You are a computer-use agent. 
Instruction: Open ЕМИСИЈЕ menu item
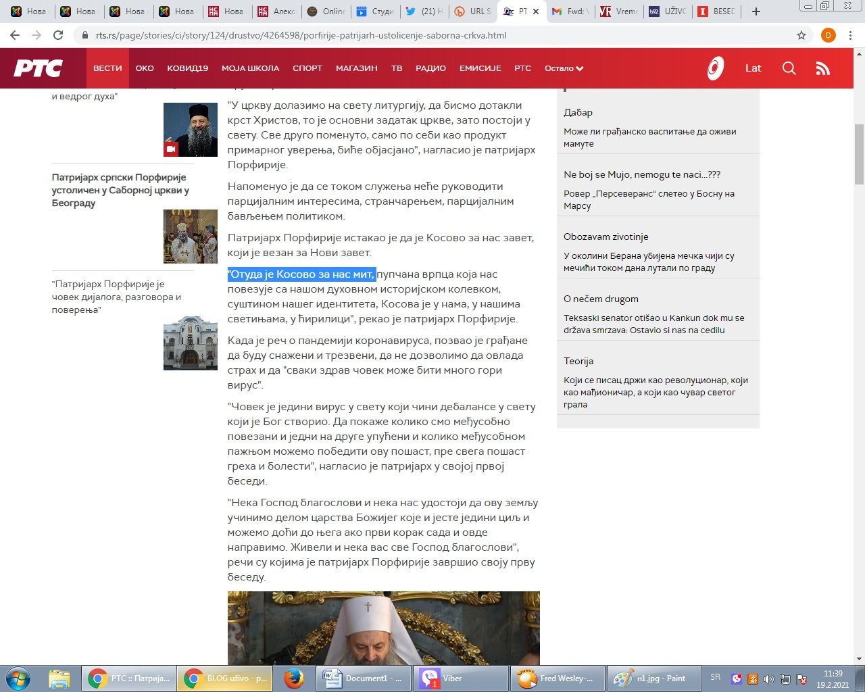(480, 68)
